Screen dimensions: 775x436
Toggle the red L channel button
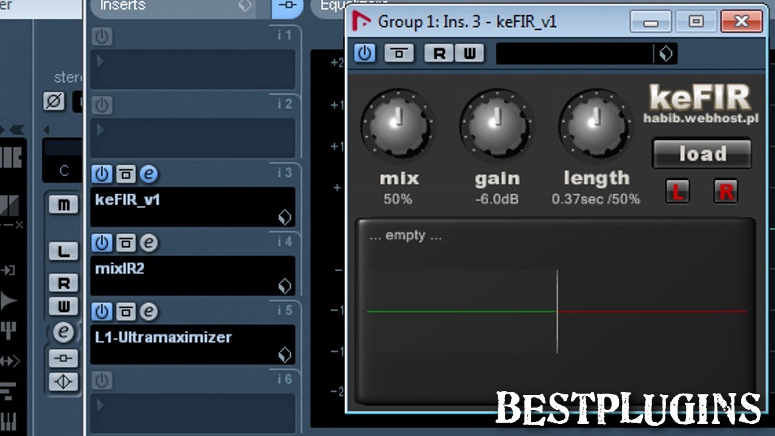coord(678,192)
